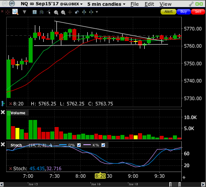Click the blue up-down arrow price icon
The image size is (206, 187).
[x=3, y=104]
